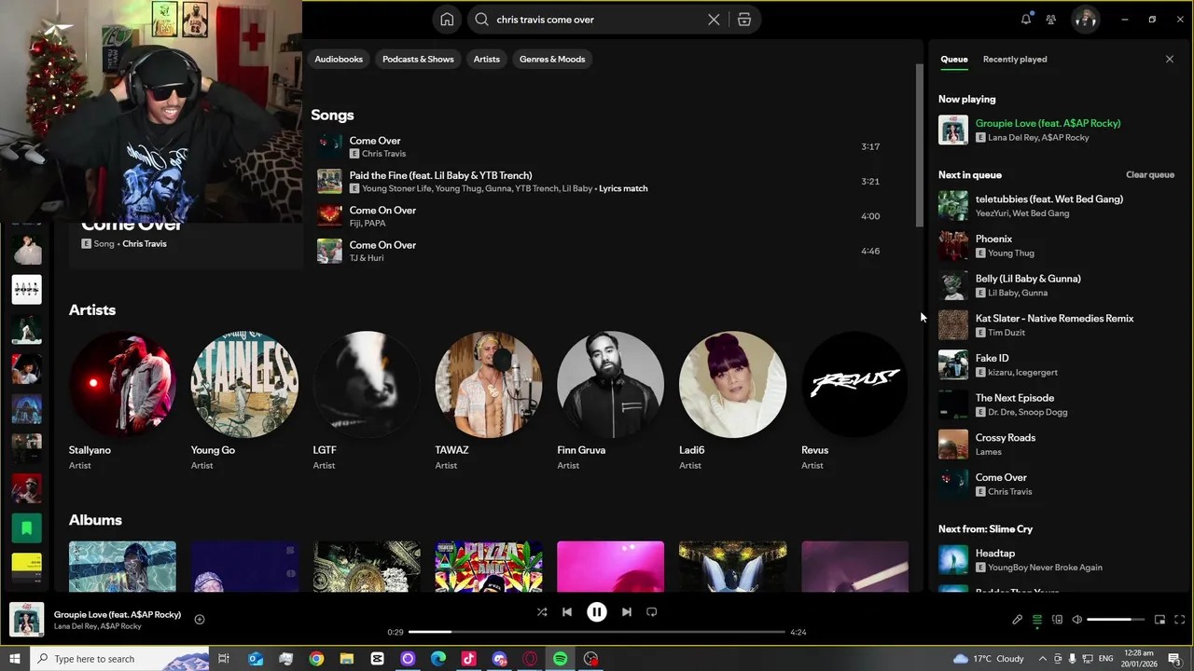This screenshot has width=1194, height=671.
Task: Filter results by Podcasts & Shows
Action: [x=418, y=59]
